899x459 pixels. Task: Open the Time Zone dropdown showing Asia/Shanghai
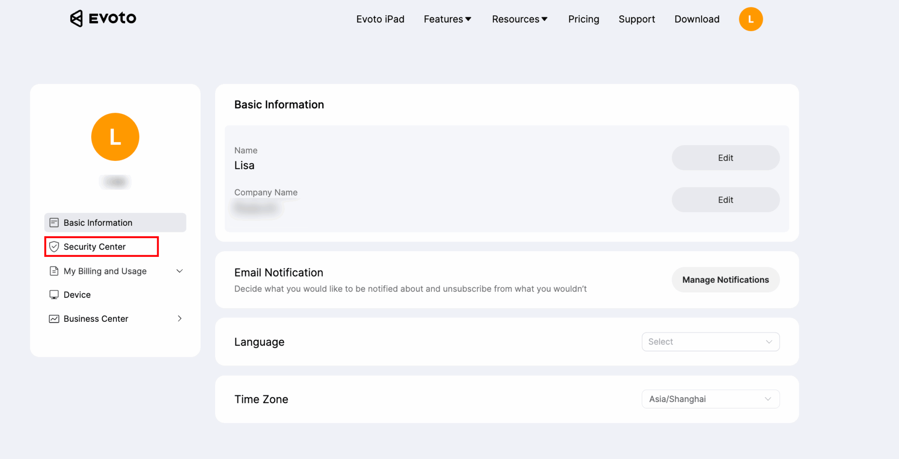click(x=710, y=399)
